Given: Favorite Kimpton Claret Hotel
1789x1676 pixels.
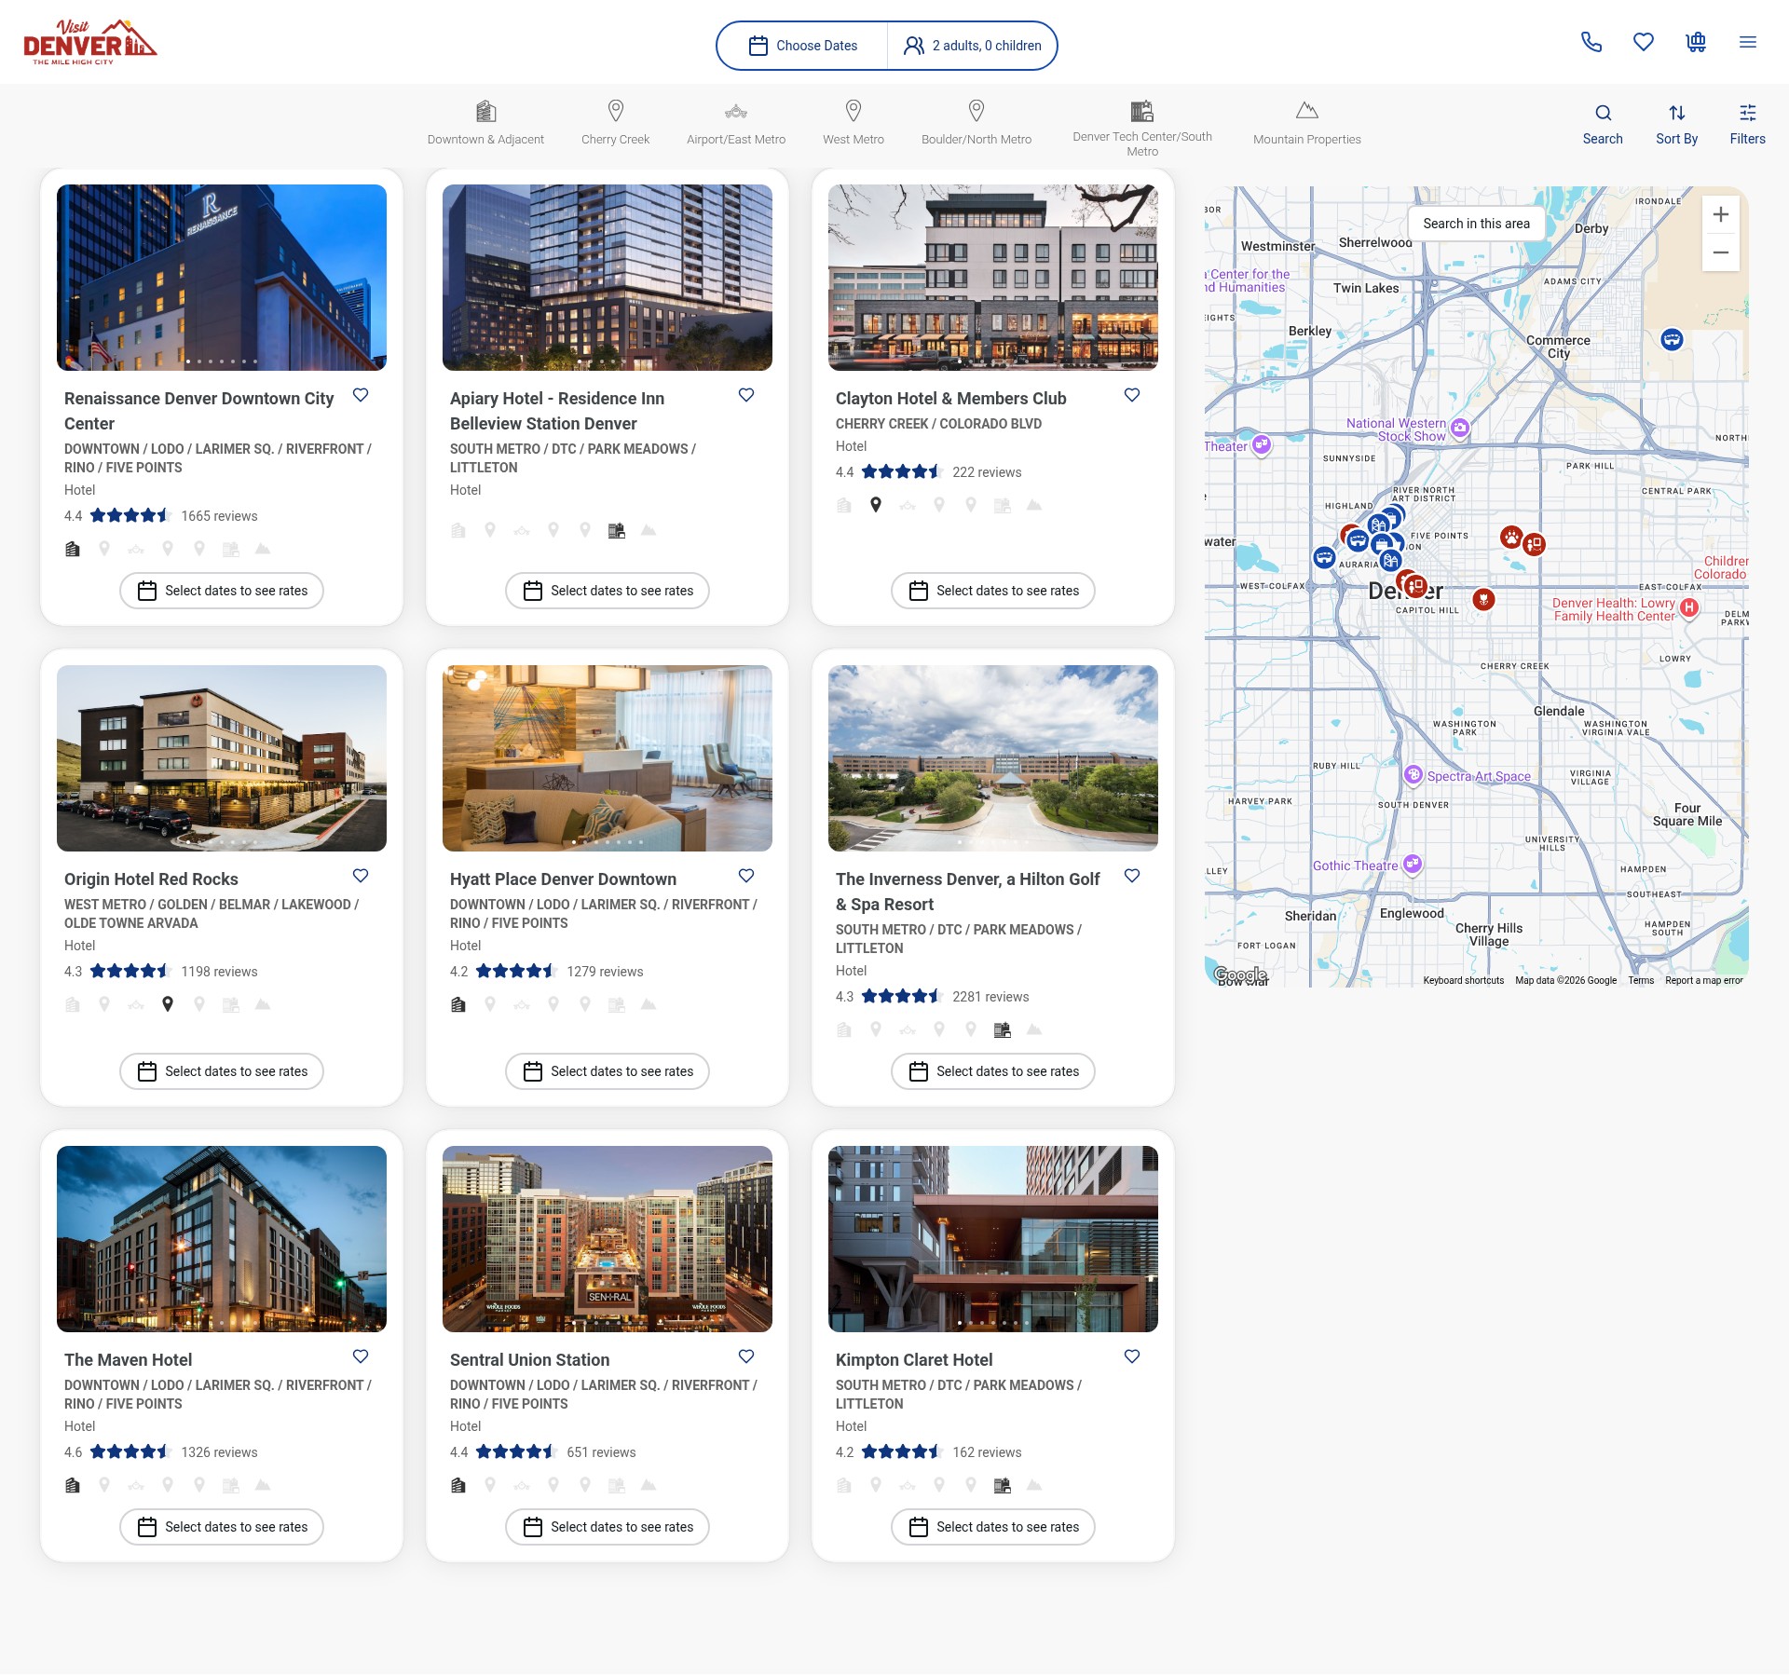Looking at the screenshot, I should tap(1132, 1356).
